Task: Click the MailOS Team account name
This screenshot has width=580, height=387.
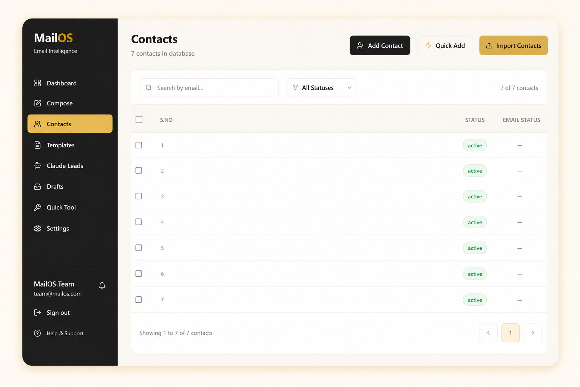Action: pyautogui.click(x=54, y=284)
